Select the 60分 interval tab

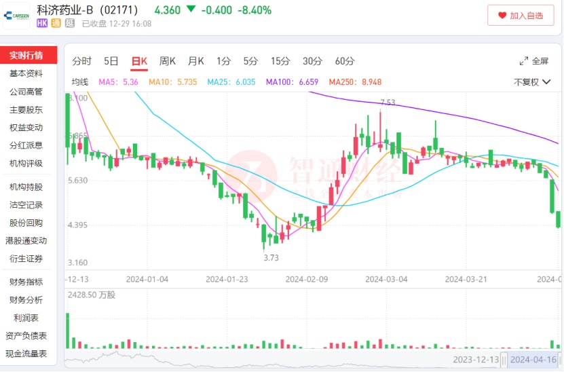[345, 61]
